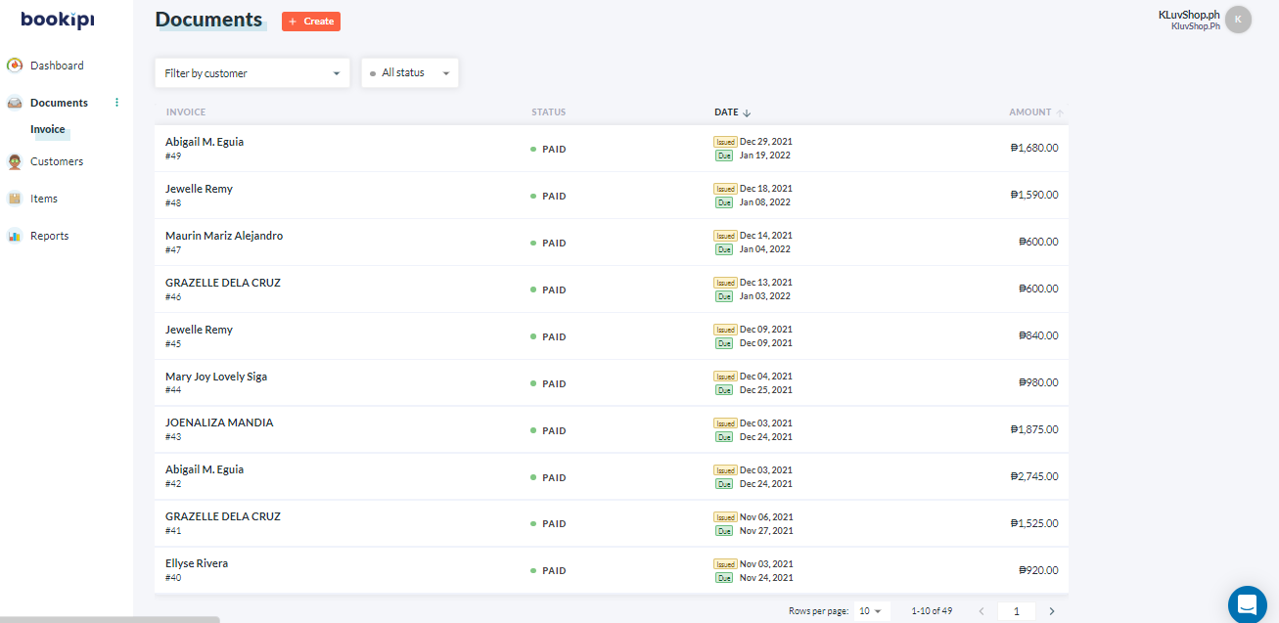
Task: Click the Create button
Action: coord(311,21)
